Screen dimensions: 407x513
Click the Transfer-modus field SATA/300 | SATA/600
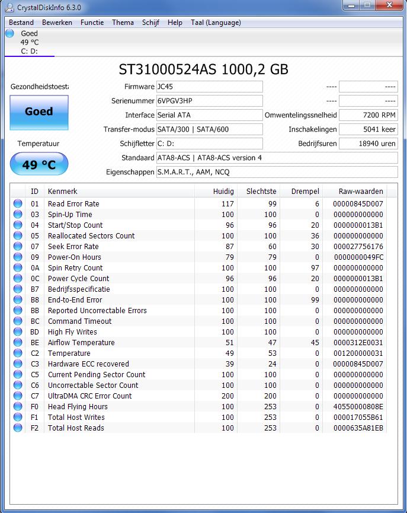click(x=210, y=129)
